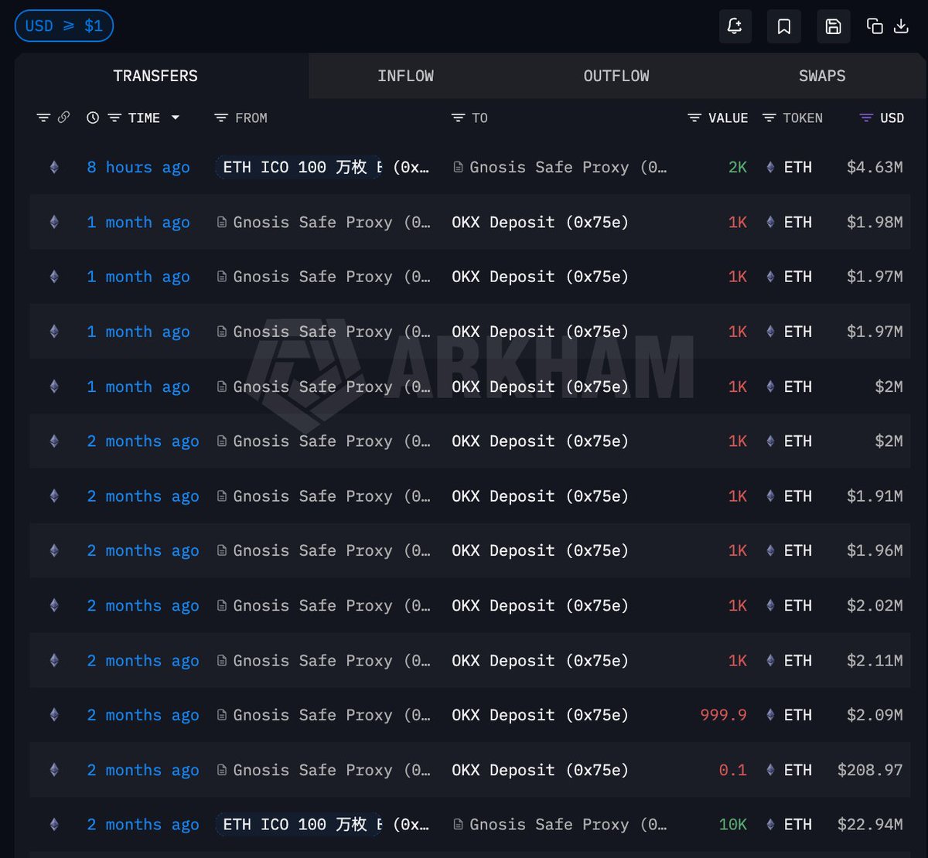Click the chain icon on the $2.11M row

click(x=54, y=661)
